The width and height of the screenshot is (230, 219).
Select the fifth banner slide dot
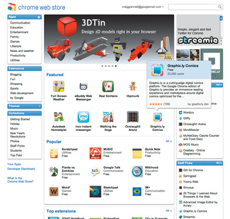[x=116, y=66]
